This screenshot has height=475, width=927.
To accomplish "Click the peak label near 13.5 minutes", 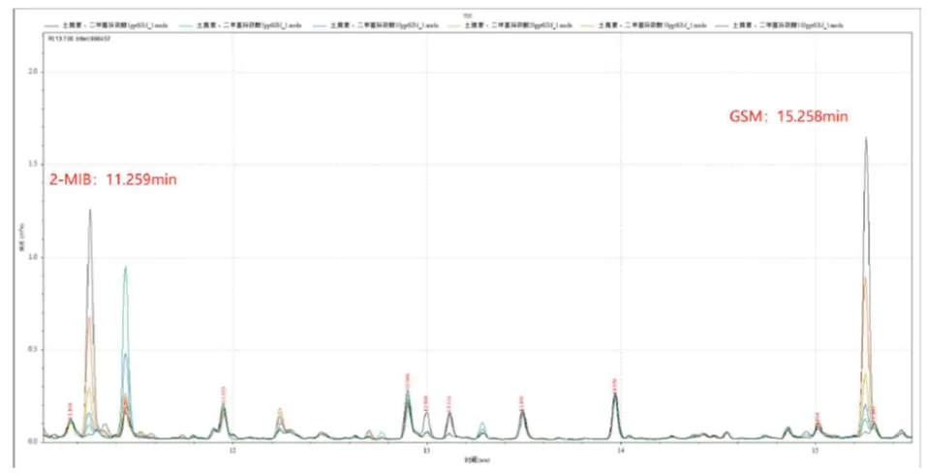I will (521, 401).
